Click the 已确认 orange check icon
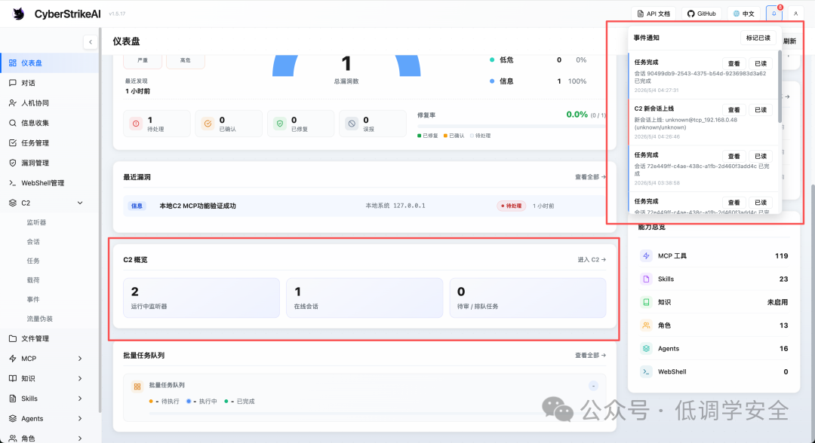This screenshot has height=443, width=815. (x=208, y=124)
